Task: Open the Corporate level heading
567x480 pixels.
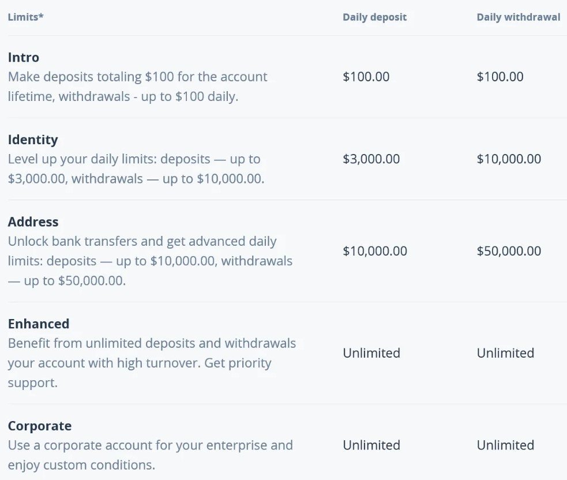Action: 40,426
